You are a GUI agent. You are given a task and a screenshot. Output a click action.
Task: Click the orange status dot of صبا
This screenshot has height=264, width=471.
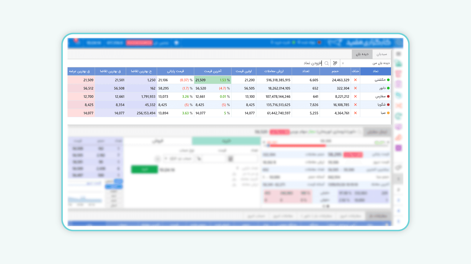pyautogui.click(x=388, y=113)
